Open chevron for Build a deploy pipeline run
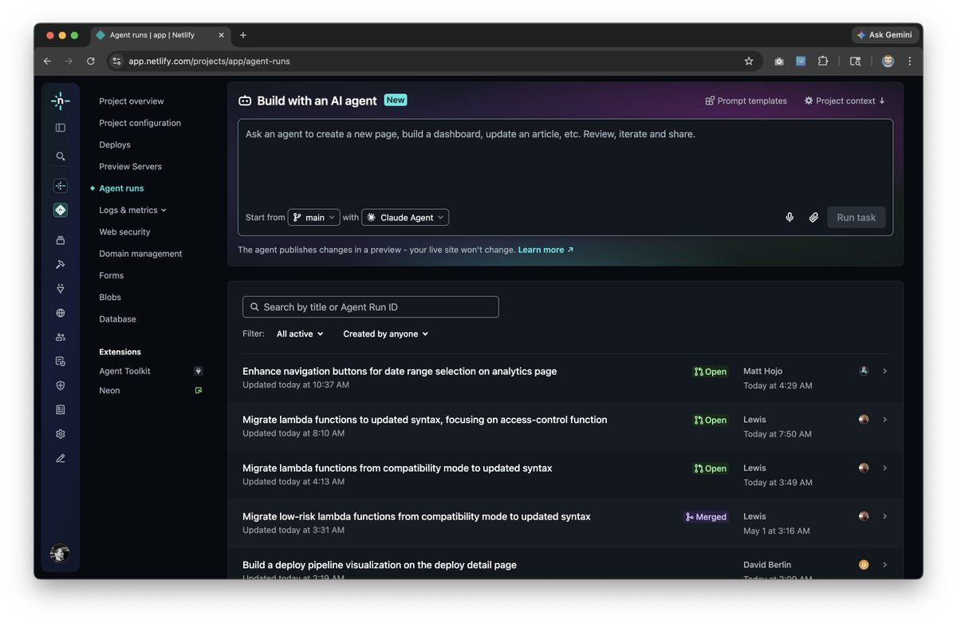This screenshot has width=957, height=624. click(x=885, y=565)
